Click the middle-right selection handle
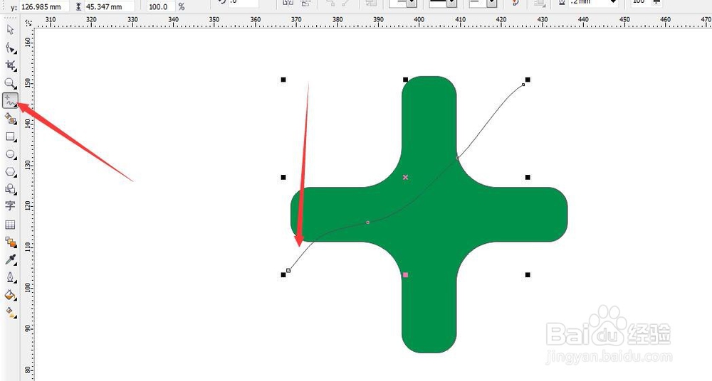Image resolution: width=712 pixels, height=381 pixels. [528, 177]
